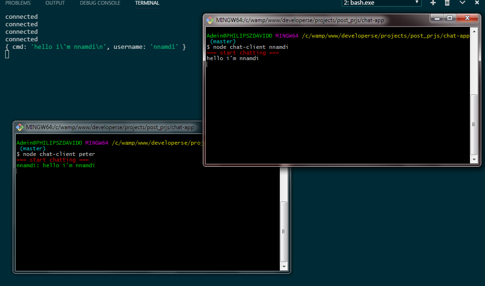Image resolution: width=485 pixels, height=286 pixels.
Task: Expand the dropdown arrow next to bash.exe
Action: (418, 3)
